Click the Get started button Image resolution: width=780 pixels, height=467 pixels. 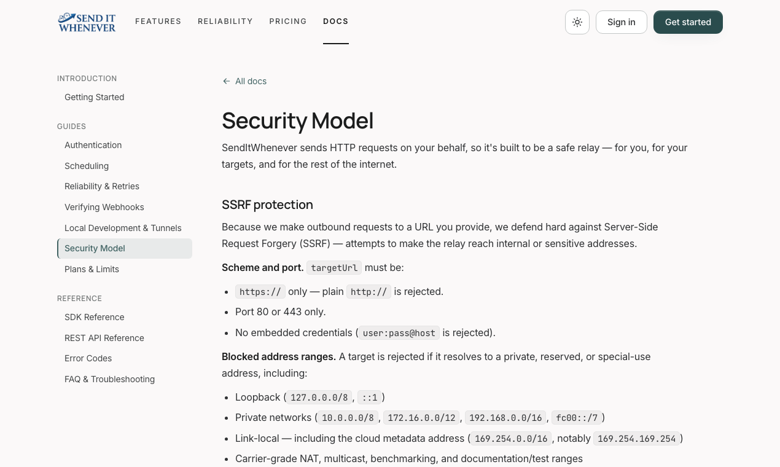[x=688, y=22]
